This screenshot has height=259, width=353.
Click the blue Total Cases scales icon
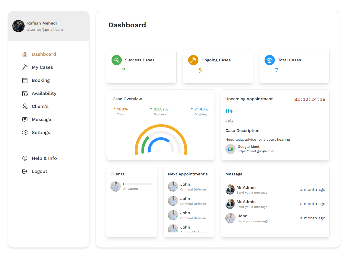270,60
